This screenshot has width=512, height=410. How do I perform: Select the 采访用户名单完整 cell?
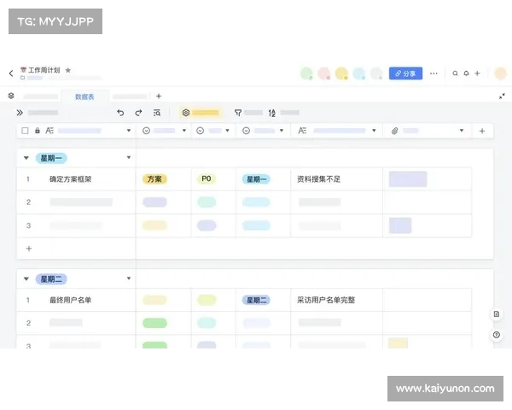337,300
